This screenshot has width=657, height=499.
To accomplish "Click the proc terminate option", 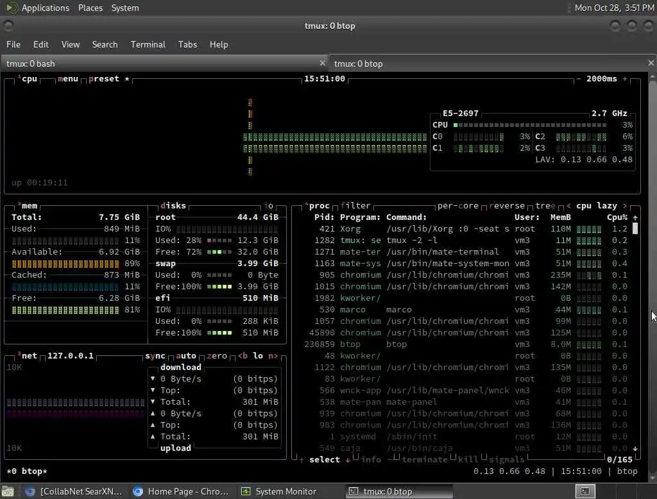I will tap(425, 460).
